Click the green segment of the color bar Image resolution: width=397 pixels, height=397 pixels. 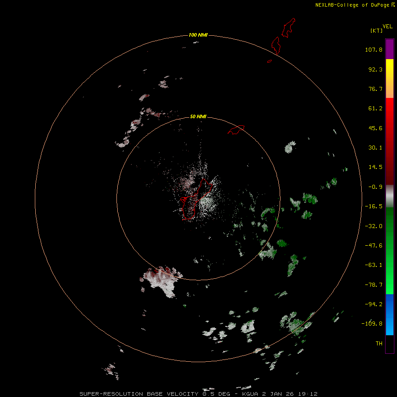(x=390, y=251)
